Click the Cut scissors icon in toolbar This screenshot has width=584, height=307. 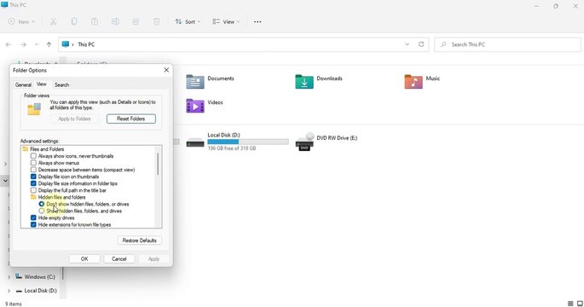point(53,21)
